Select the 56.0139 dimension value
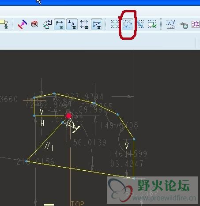Image resolution: width=200 pixels, height=206 pixels. (90, 142)
